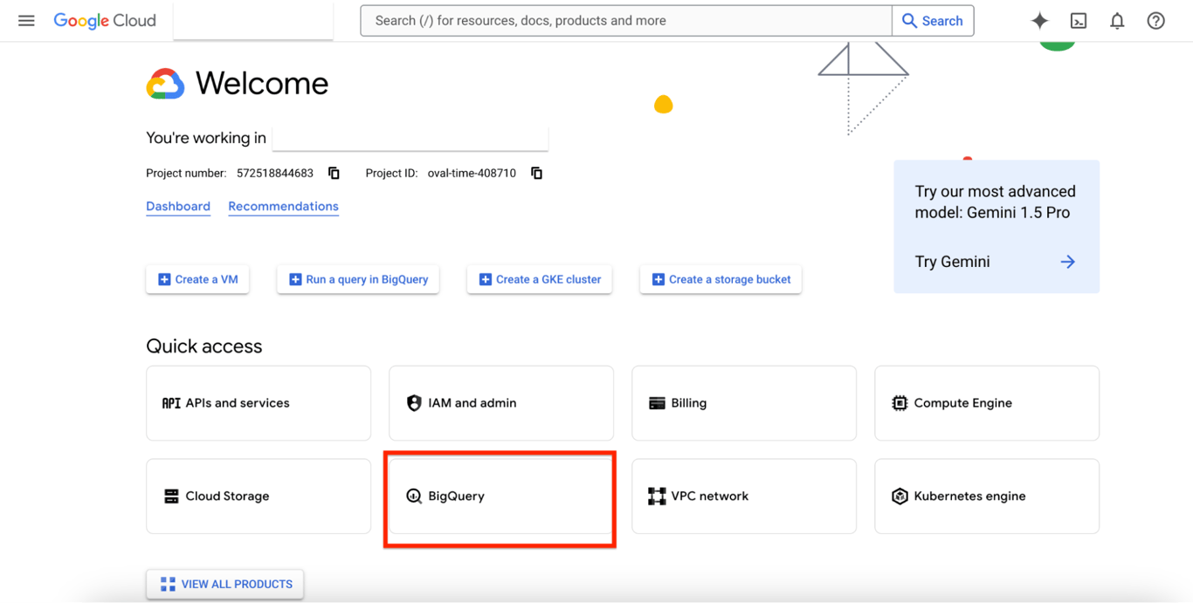Viewport: 1193px width, 603px height.
Task: Focus the resources search field
Action: point(626,21)
